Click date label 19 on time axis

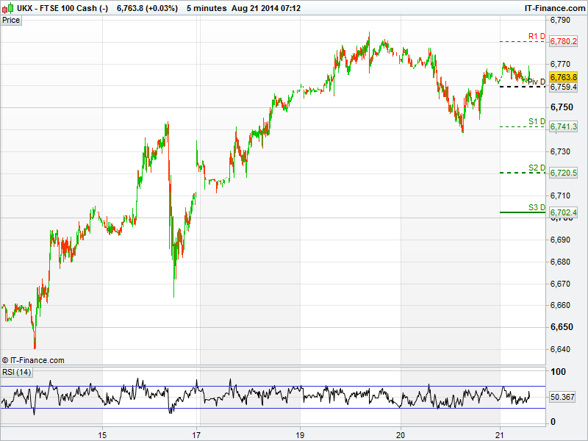(300, 434)
